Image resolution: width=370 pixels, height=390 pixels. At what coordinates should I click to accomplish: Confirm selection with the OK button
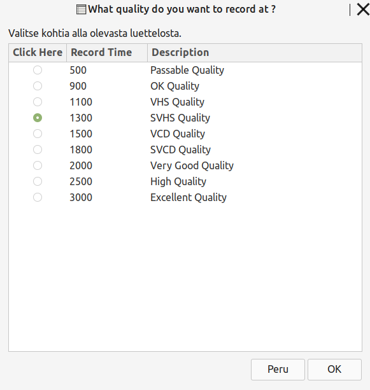[334, 370]
